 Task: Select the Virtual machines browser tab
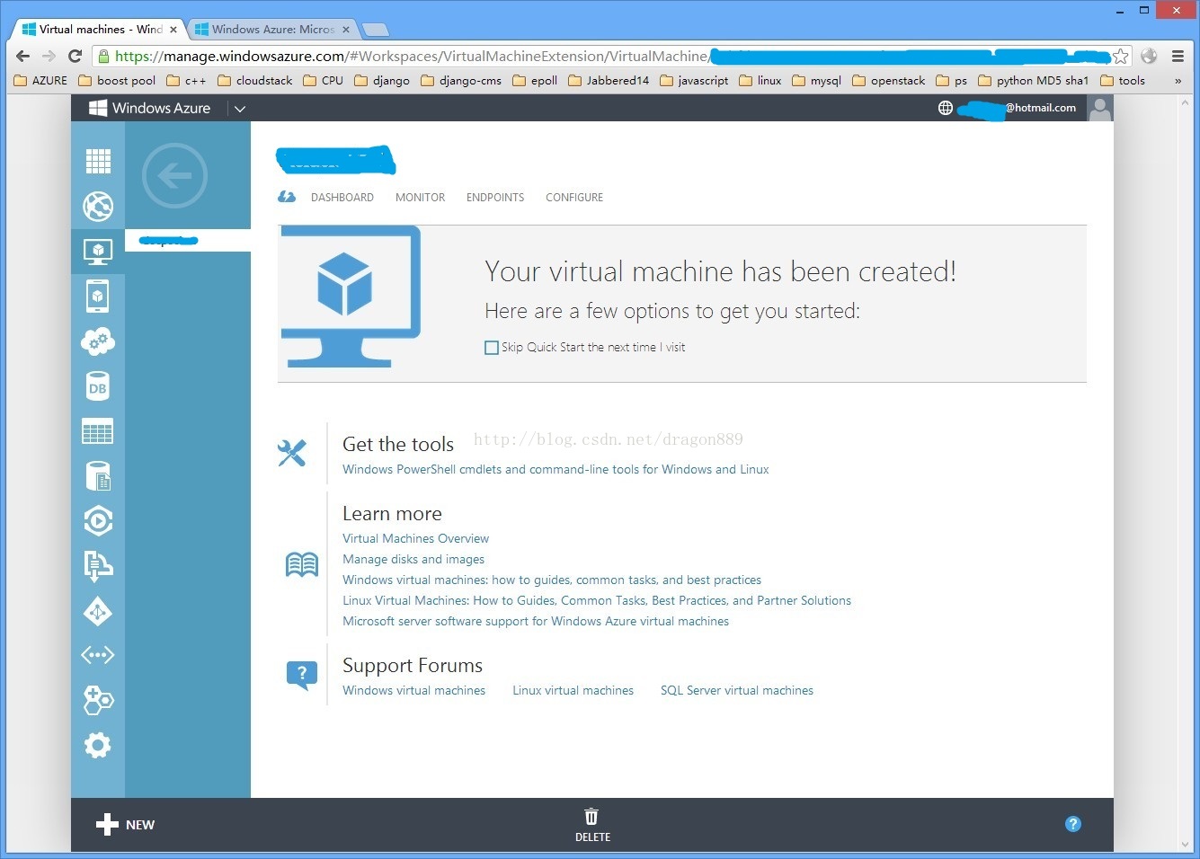(99, 30)
